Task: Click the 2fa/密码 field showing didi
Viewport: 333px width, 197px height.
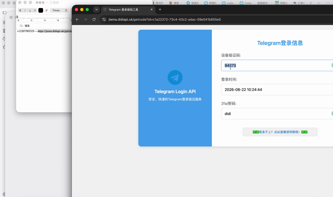Action: click(x=277, y=114)
